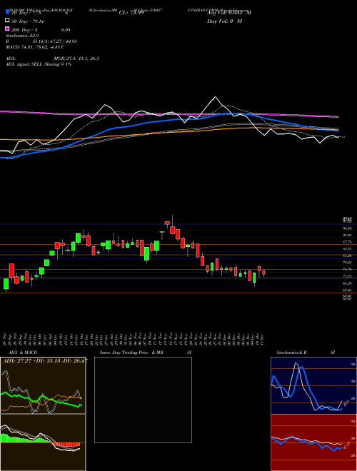
Task: Select the 'Stochastics: 22.9' reading
Action: pyautogui.click(x=22, y=36)
